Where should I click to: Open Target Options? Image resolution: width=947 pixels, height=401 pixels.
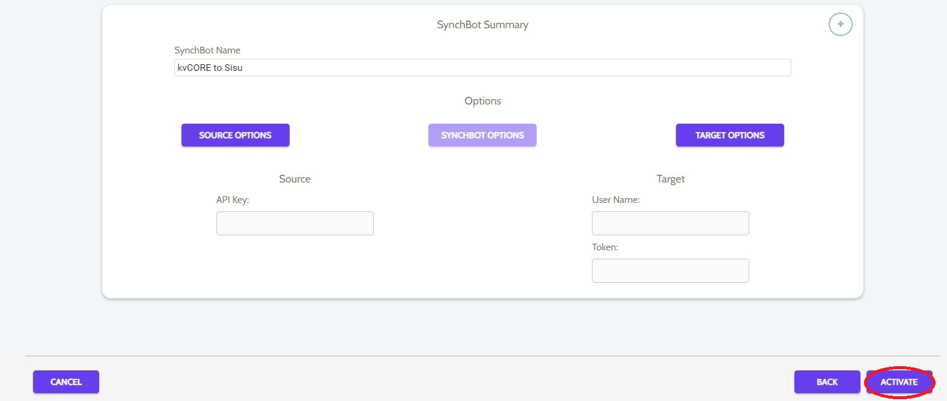[730, 135]
